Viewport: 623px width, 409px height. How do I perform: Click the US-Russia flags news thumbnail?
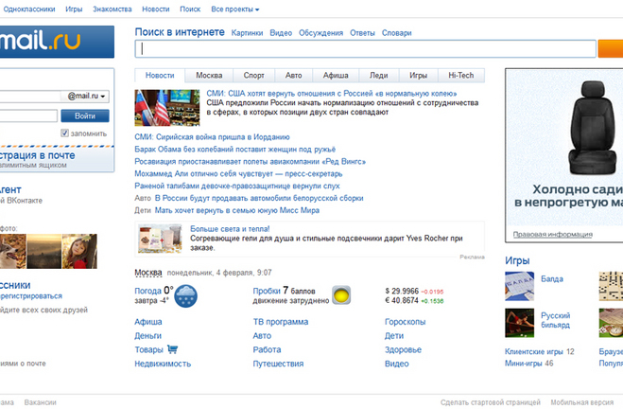tap(167, 108)
